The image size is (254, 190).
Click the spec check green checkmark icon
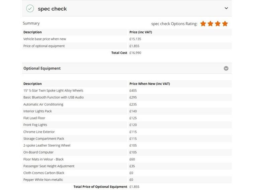pyautogui.click(x=30, y=9)
